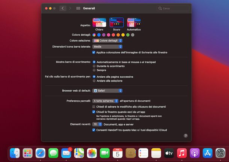Pick the red accent color
The width and height of the screenshot is (229, 162).
coord(113,35)
